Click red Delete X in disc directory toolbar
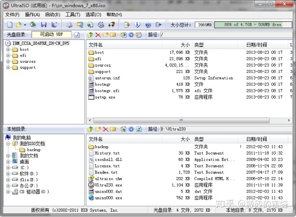 tap(98, 35)
